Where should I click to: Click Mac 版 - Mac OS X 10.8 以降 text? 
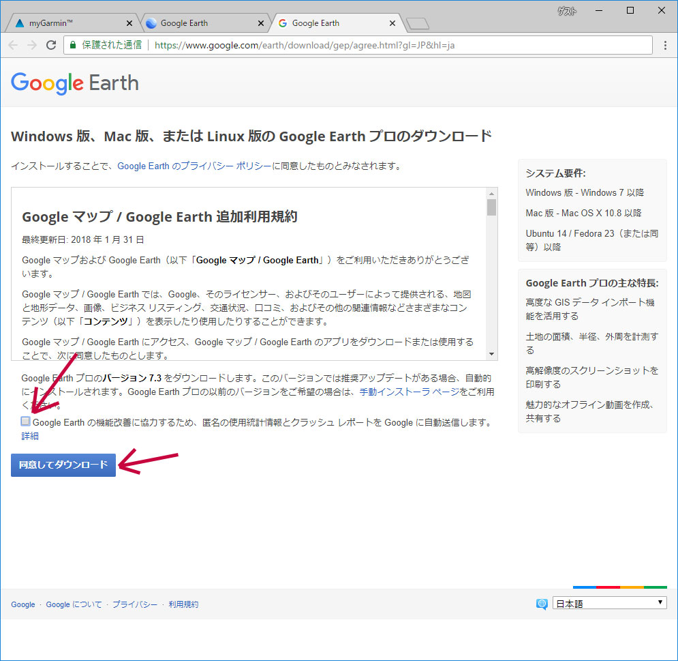(583, 213)
